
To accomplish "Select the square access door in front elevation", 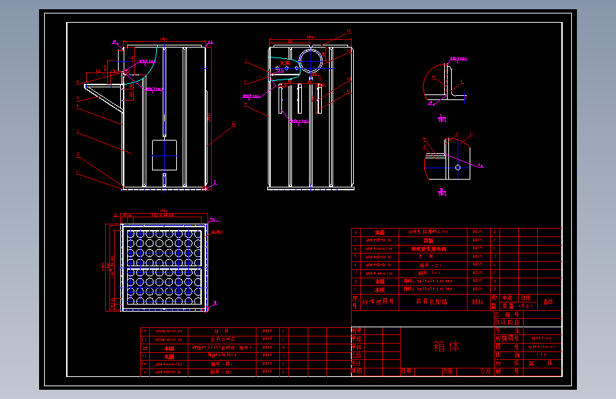I will click(164, 155).
